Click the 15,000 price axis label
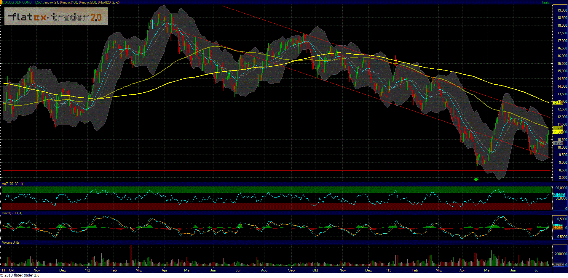Screen dimensions: 568x278 click(562, 71)
